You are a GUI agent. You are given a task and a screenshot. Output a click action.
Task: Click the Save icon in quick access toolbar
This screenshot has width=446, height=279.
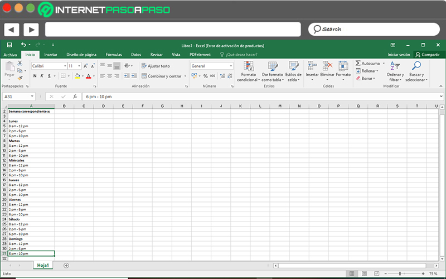(x=9, y=45)
